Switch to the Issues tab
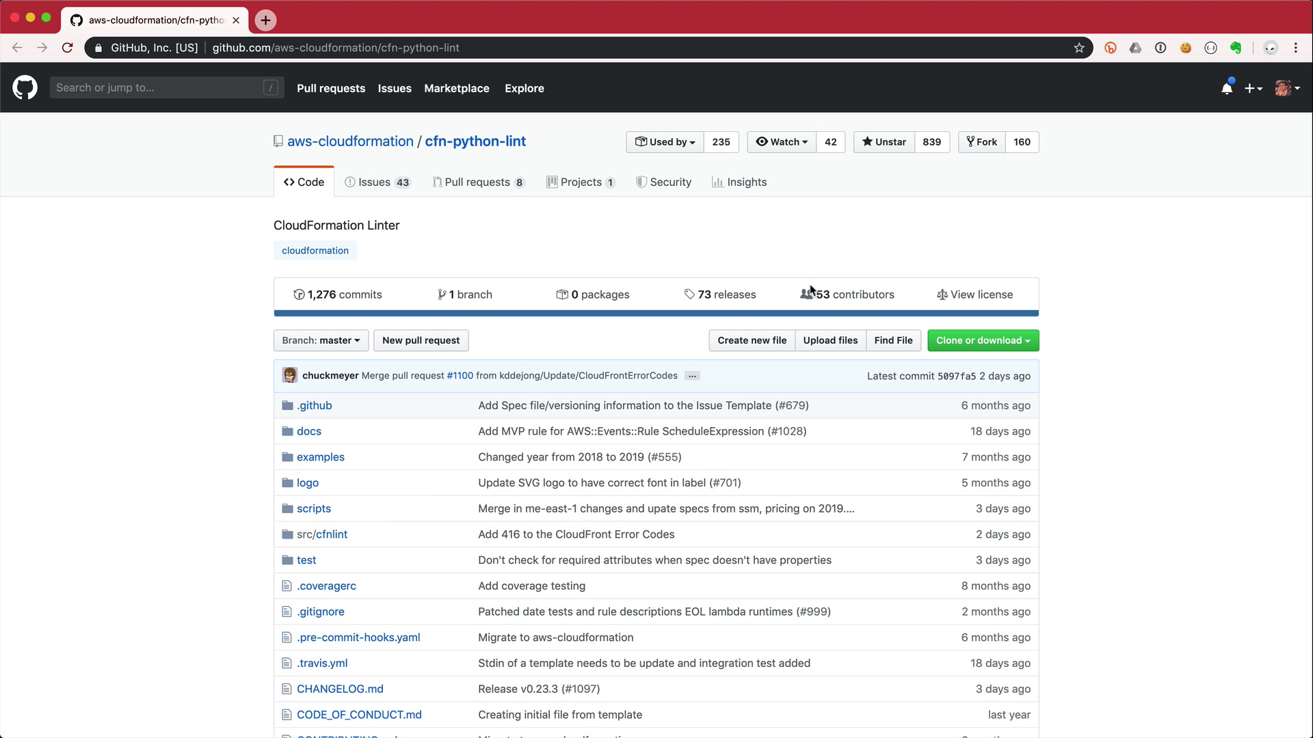The image size is (1313, 738). coord(377,182)
